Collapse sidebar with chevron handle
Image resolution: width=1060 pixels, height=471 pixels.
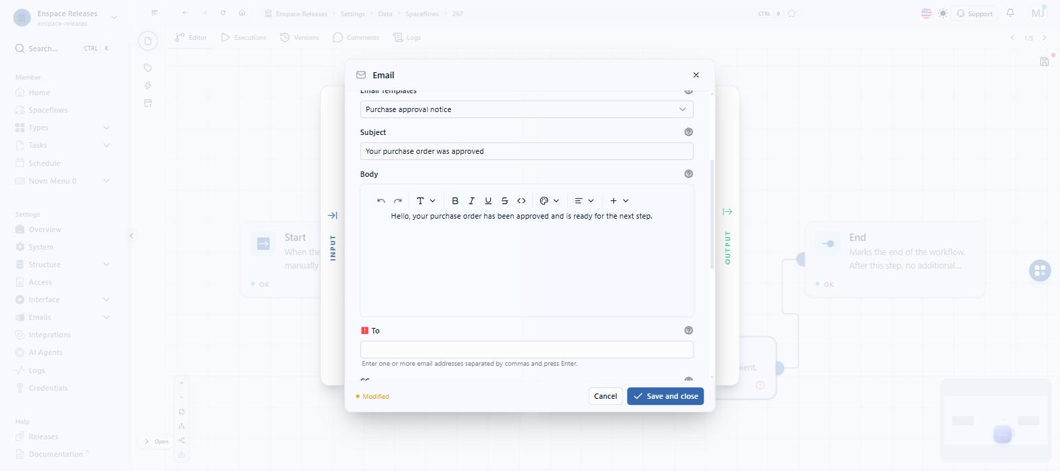coord(131,235)
